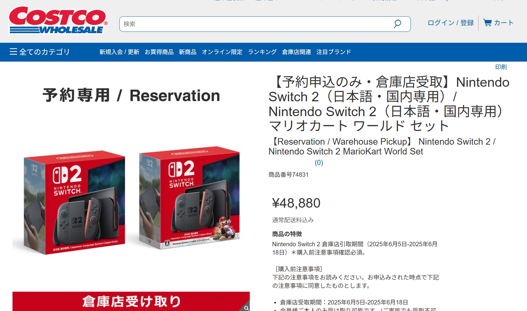This screenshot has height=311, width=527.
Task: Open the 全てのカテゴリ hamburger menu
Action: pyautogui.click(x=40, y=52)
